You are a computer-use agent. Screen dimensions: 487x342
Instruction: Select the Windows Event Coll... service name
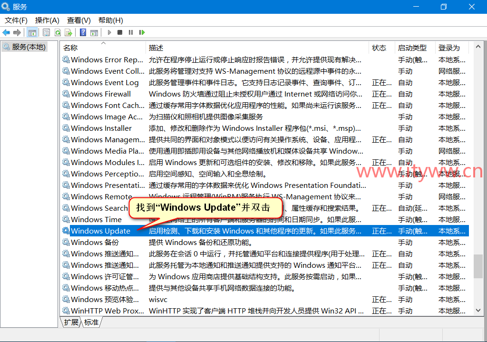click(108, 71)
